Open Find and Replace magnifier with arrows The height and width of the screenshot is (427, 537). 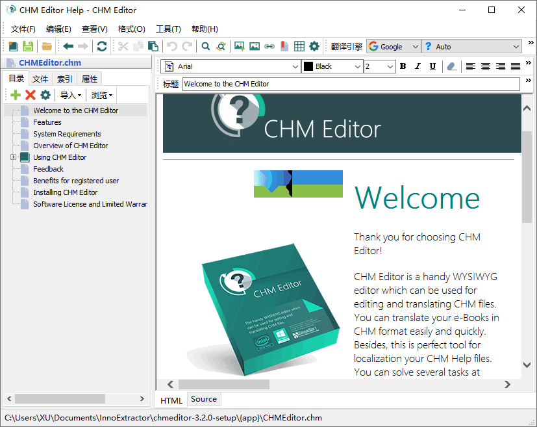point(221,46)
